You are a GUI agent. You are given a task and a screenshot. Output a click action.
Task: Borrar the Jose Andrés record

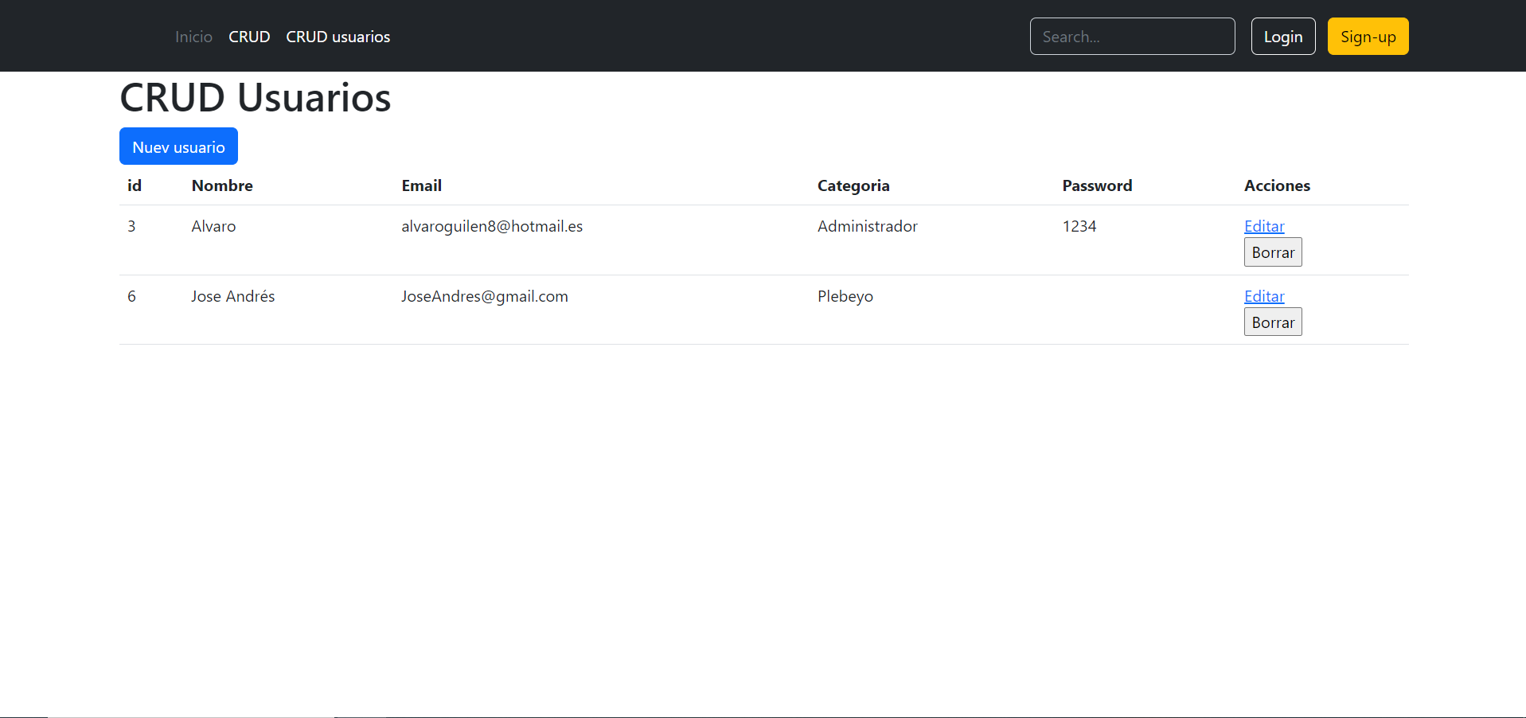click(1272, 322)
